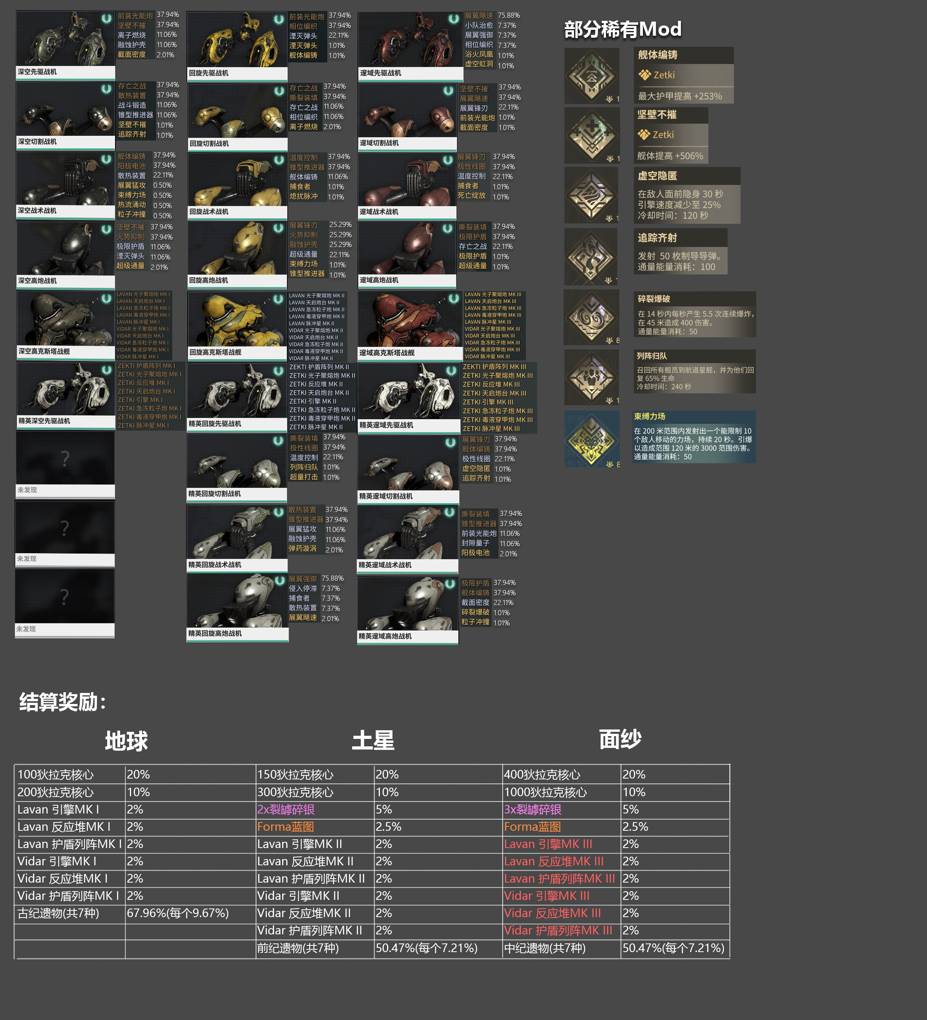Click the faction emblem on 深空先驱战机 image
927x1020 pixels.
[x=106, y=19]
